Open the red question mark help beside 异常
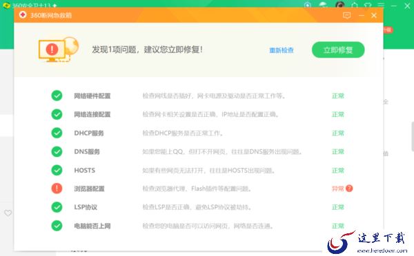 tap(349, 189)
